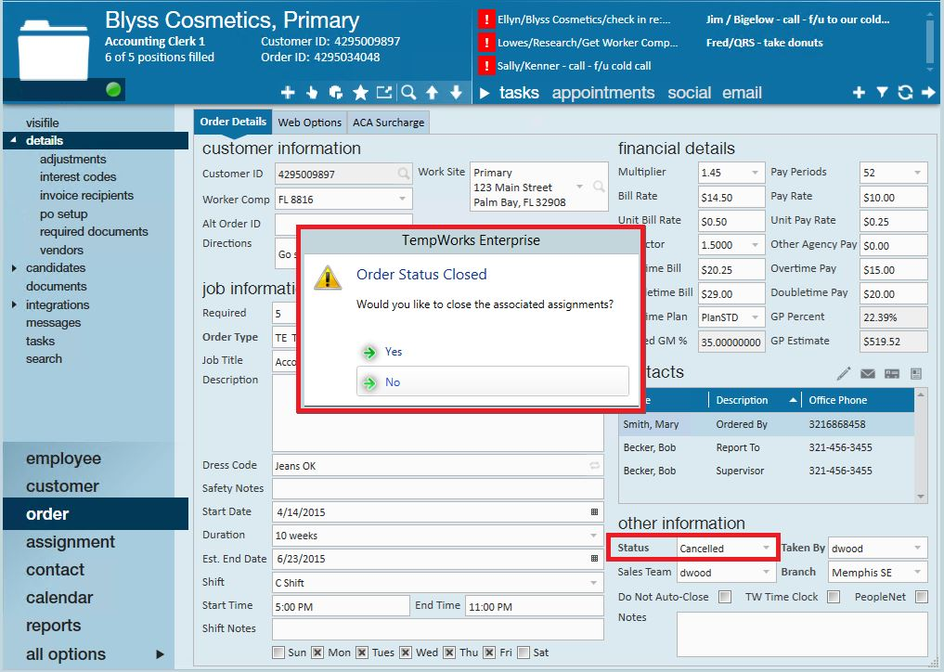944x672 pixels.
Task: Click the Notes text field
Action: point(802,634)
